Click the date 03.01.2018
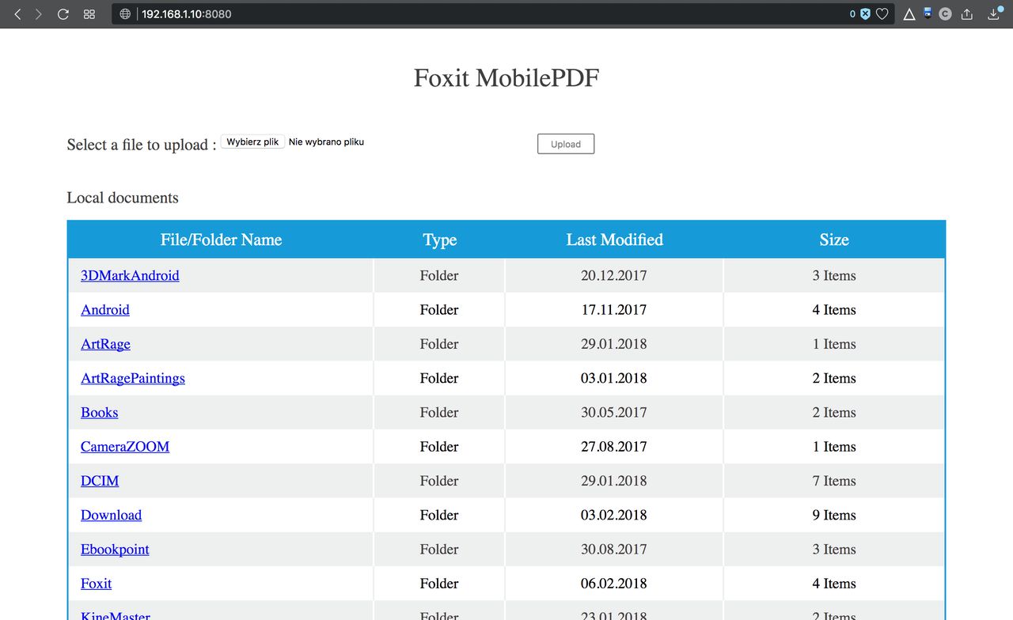The image size is (1013, 620). click(x=614, y=378)
